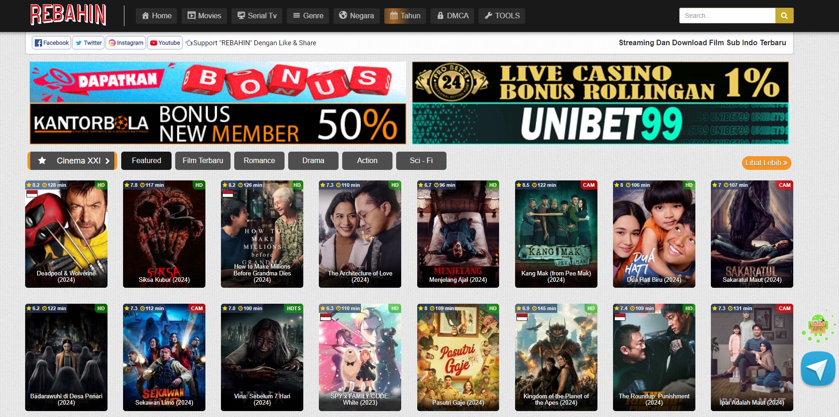Open Kang Mak (from Pee Mak) poster
This screenshot has height=417, width=839.
(x=556, y=234)
